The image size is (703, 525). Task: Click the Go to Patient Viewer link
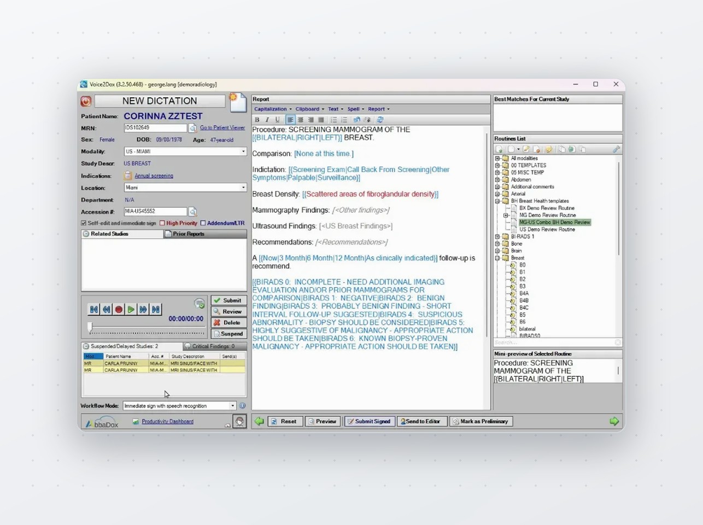[222, 127]
